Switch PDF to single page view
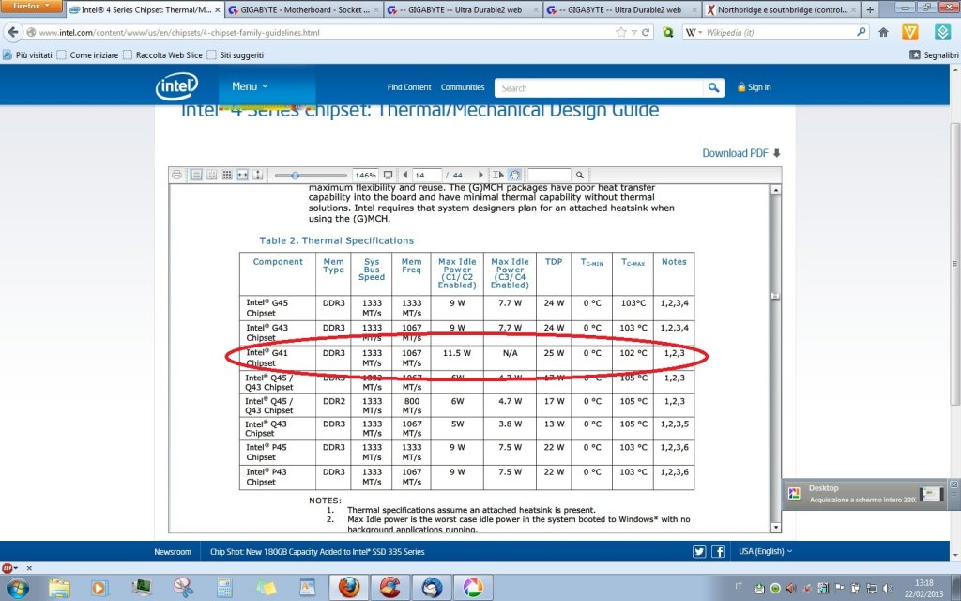Screen dimensions: 961x601 pyautogui.click(x=196, y=175)
